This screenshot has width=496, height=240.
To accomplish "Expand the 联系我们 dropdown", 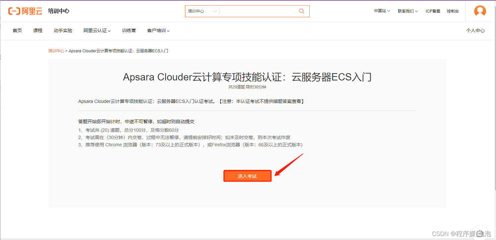I will point(408,11).
